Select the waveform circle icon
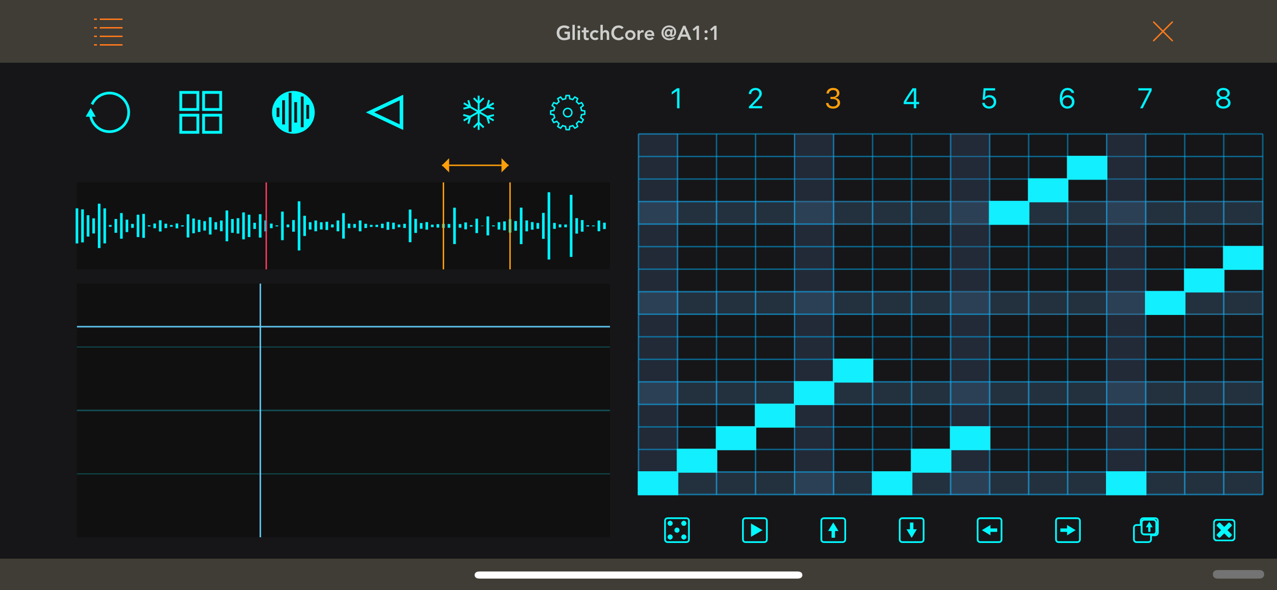This screenshot has width=1277, height=590. point(293,113)
